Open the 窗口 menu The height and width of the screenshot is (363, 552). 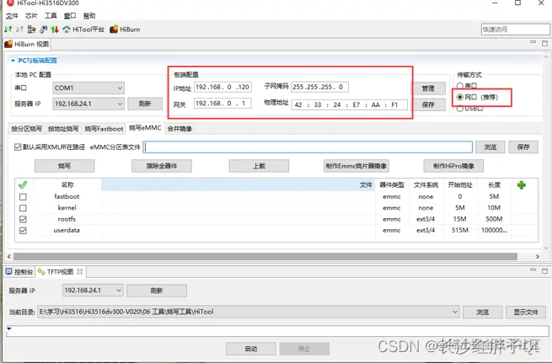[70, 16]
